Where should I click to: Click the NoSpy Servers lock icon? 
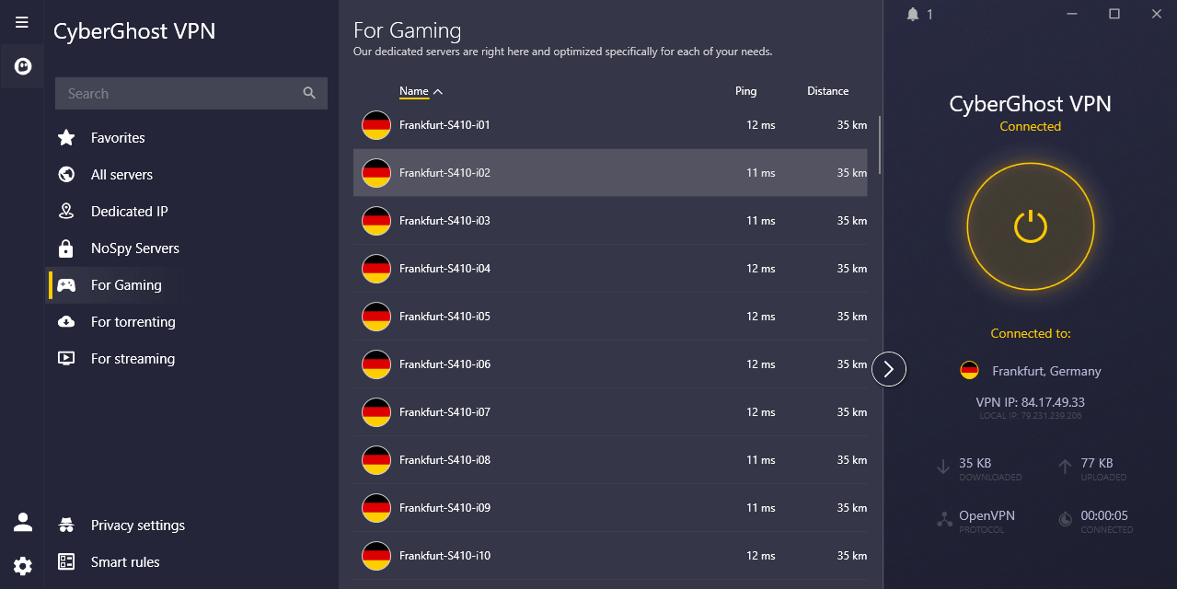point(66,248)
